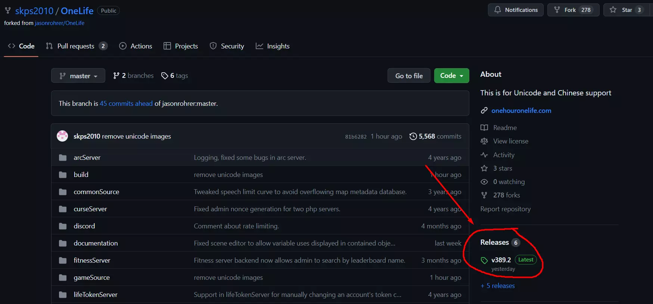The width and height of the screenshot is (653, 304).
Task: Show the + 5 releases link
Action: 498,286
